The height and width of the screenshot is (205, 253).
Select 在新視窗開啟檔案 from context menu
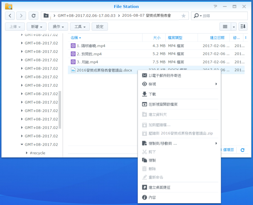point(163,104)
